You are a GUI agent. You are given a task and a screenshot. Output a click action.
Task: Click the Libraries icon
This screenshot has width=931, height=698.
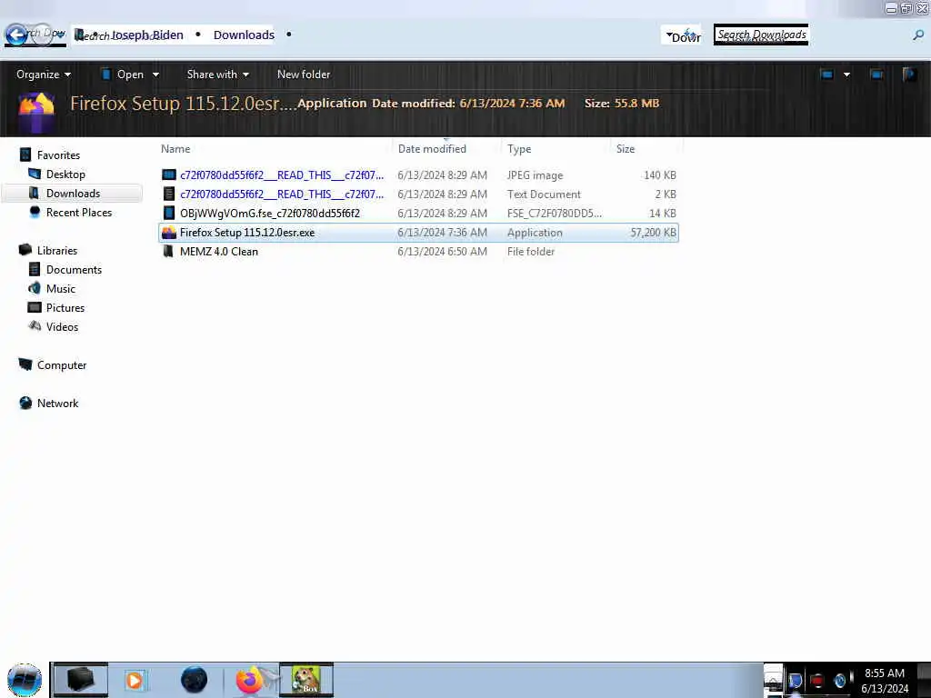[x=25, y=250]
